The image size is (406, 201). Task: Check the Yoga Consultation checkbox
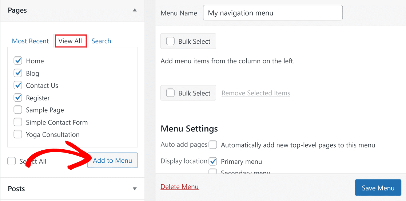18,135
